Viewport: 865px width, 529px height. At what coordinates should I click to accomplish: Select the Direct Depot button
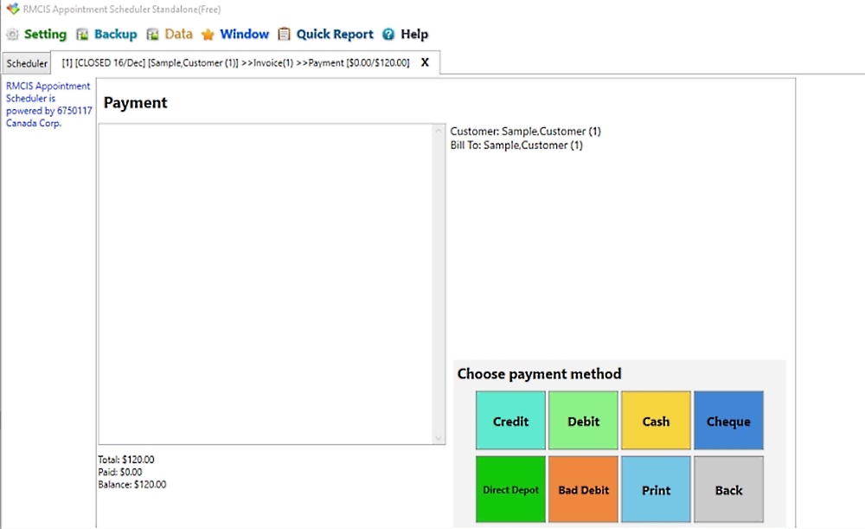click(510, 489)
